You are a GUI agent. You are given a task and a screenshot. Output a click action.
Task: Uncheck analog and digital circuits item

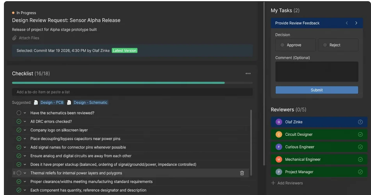click(x=19, y=156)
